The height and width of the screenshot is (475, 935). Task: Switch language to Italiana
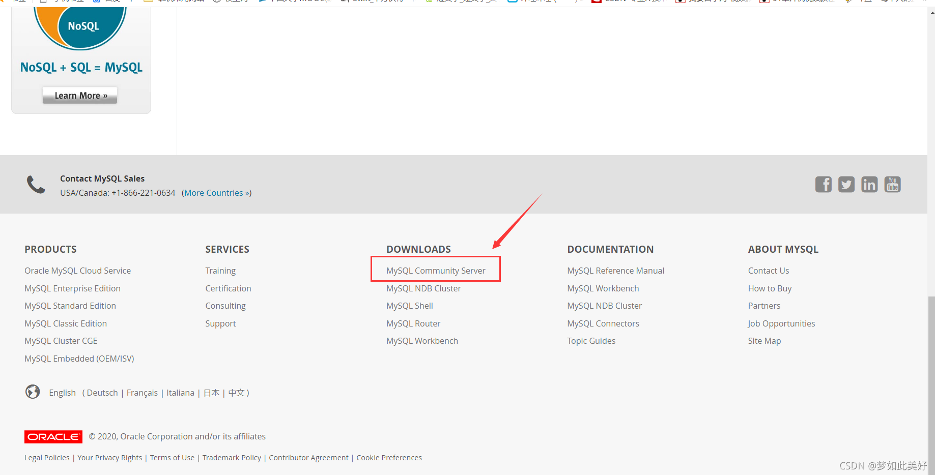180,393
